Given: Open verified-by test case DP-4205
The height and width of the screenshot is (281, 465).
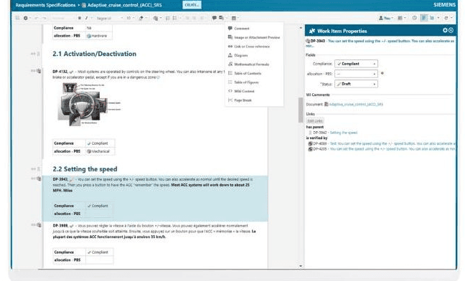Looking at the screenshot, I should pyautogui.click(x=382, y=149).
